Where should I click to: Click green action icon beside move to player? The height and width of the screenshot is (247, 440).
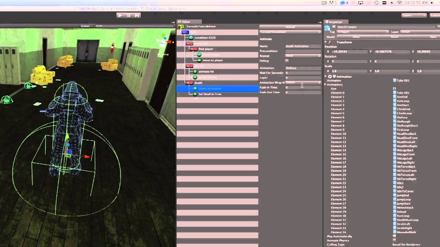click(x=199, y=60)
